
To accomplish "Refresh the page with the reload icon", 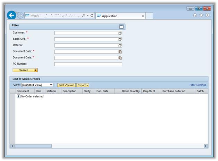I will (x=92, y=15).
